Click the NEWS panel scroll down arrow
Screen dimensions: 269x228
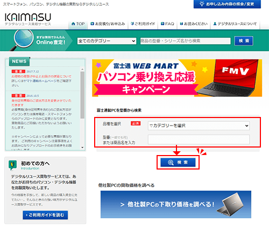click(x=82, y=148)
